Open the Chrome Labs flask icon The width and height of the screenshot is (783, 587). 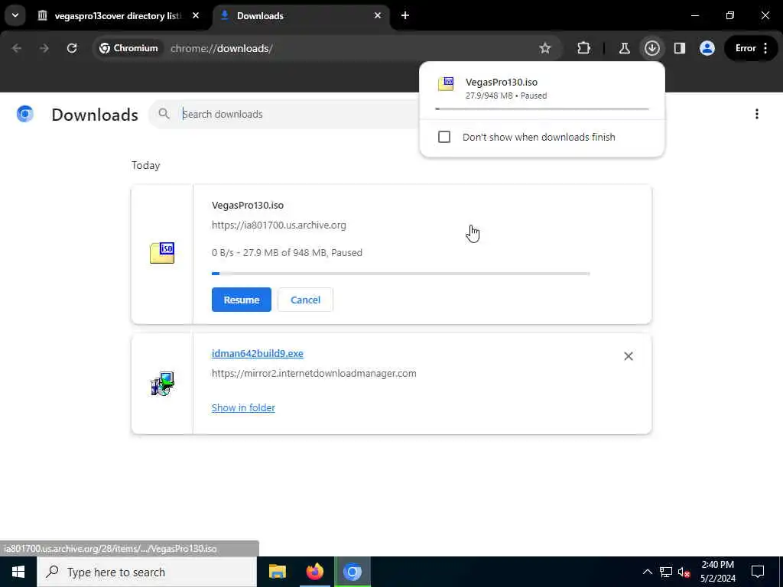click(624, 48)
